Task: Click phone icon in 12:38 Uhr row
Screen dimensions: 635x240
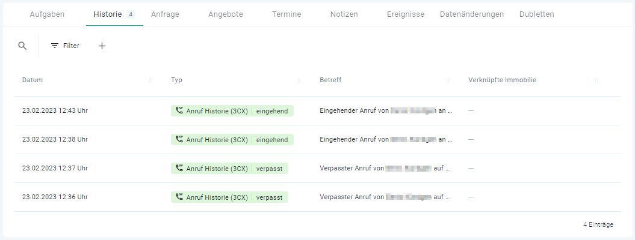Action: [179, 139]
